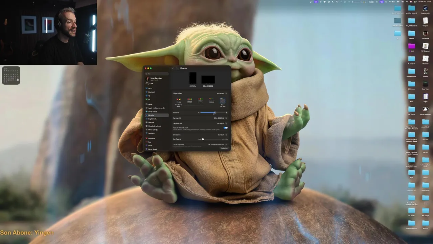Select Genel in the settings sidebar
Viewport: 433px width, 244px height.
tap(157, 104)
